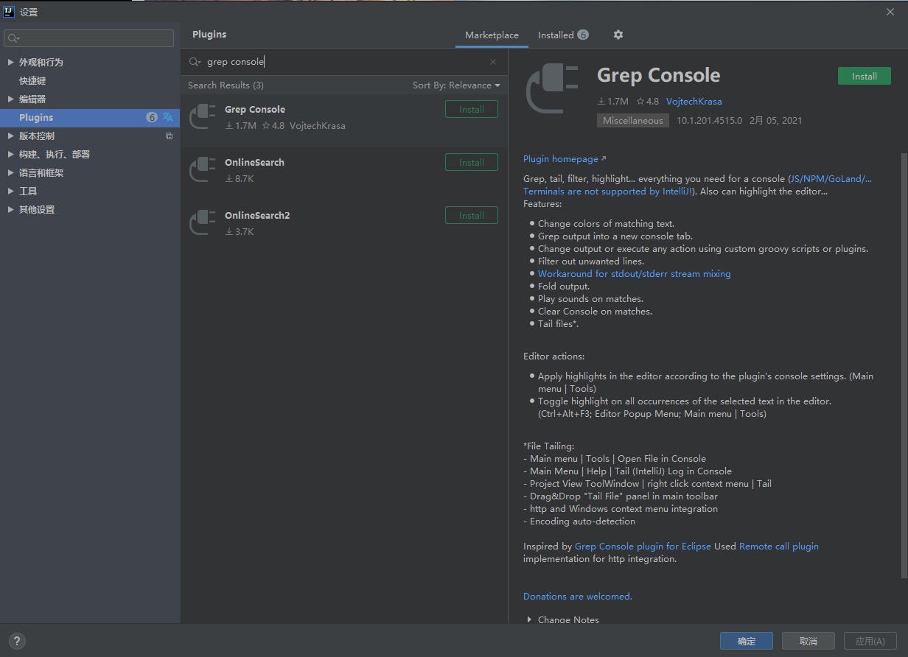Click the VojtechKrasa author link
908x657 pixels.
[x=694, y=102]
